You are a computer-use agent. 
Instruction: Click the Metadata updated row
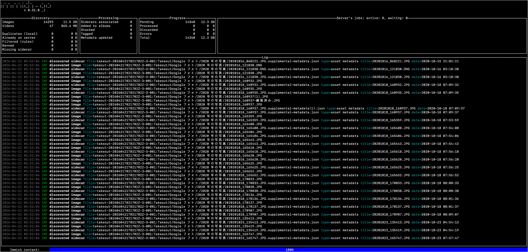pyautogui.click(x=107, y=38)
